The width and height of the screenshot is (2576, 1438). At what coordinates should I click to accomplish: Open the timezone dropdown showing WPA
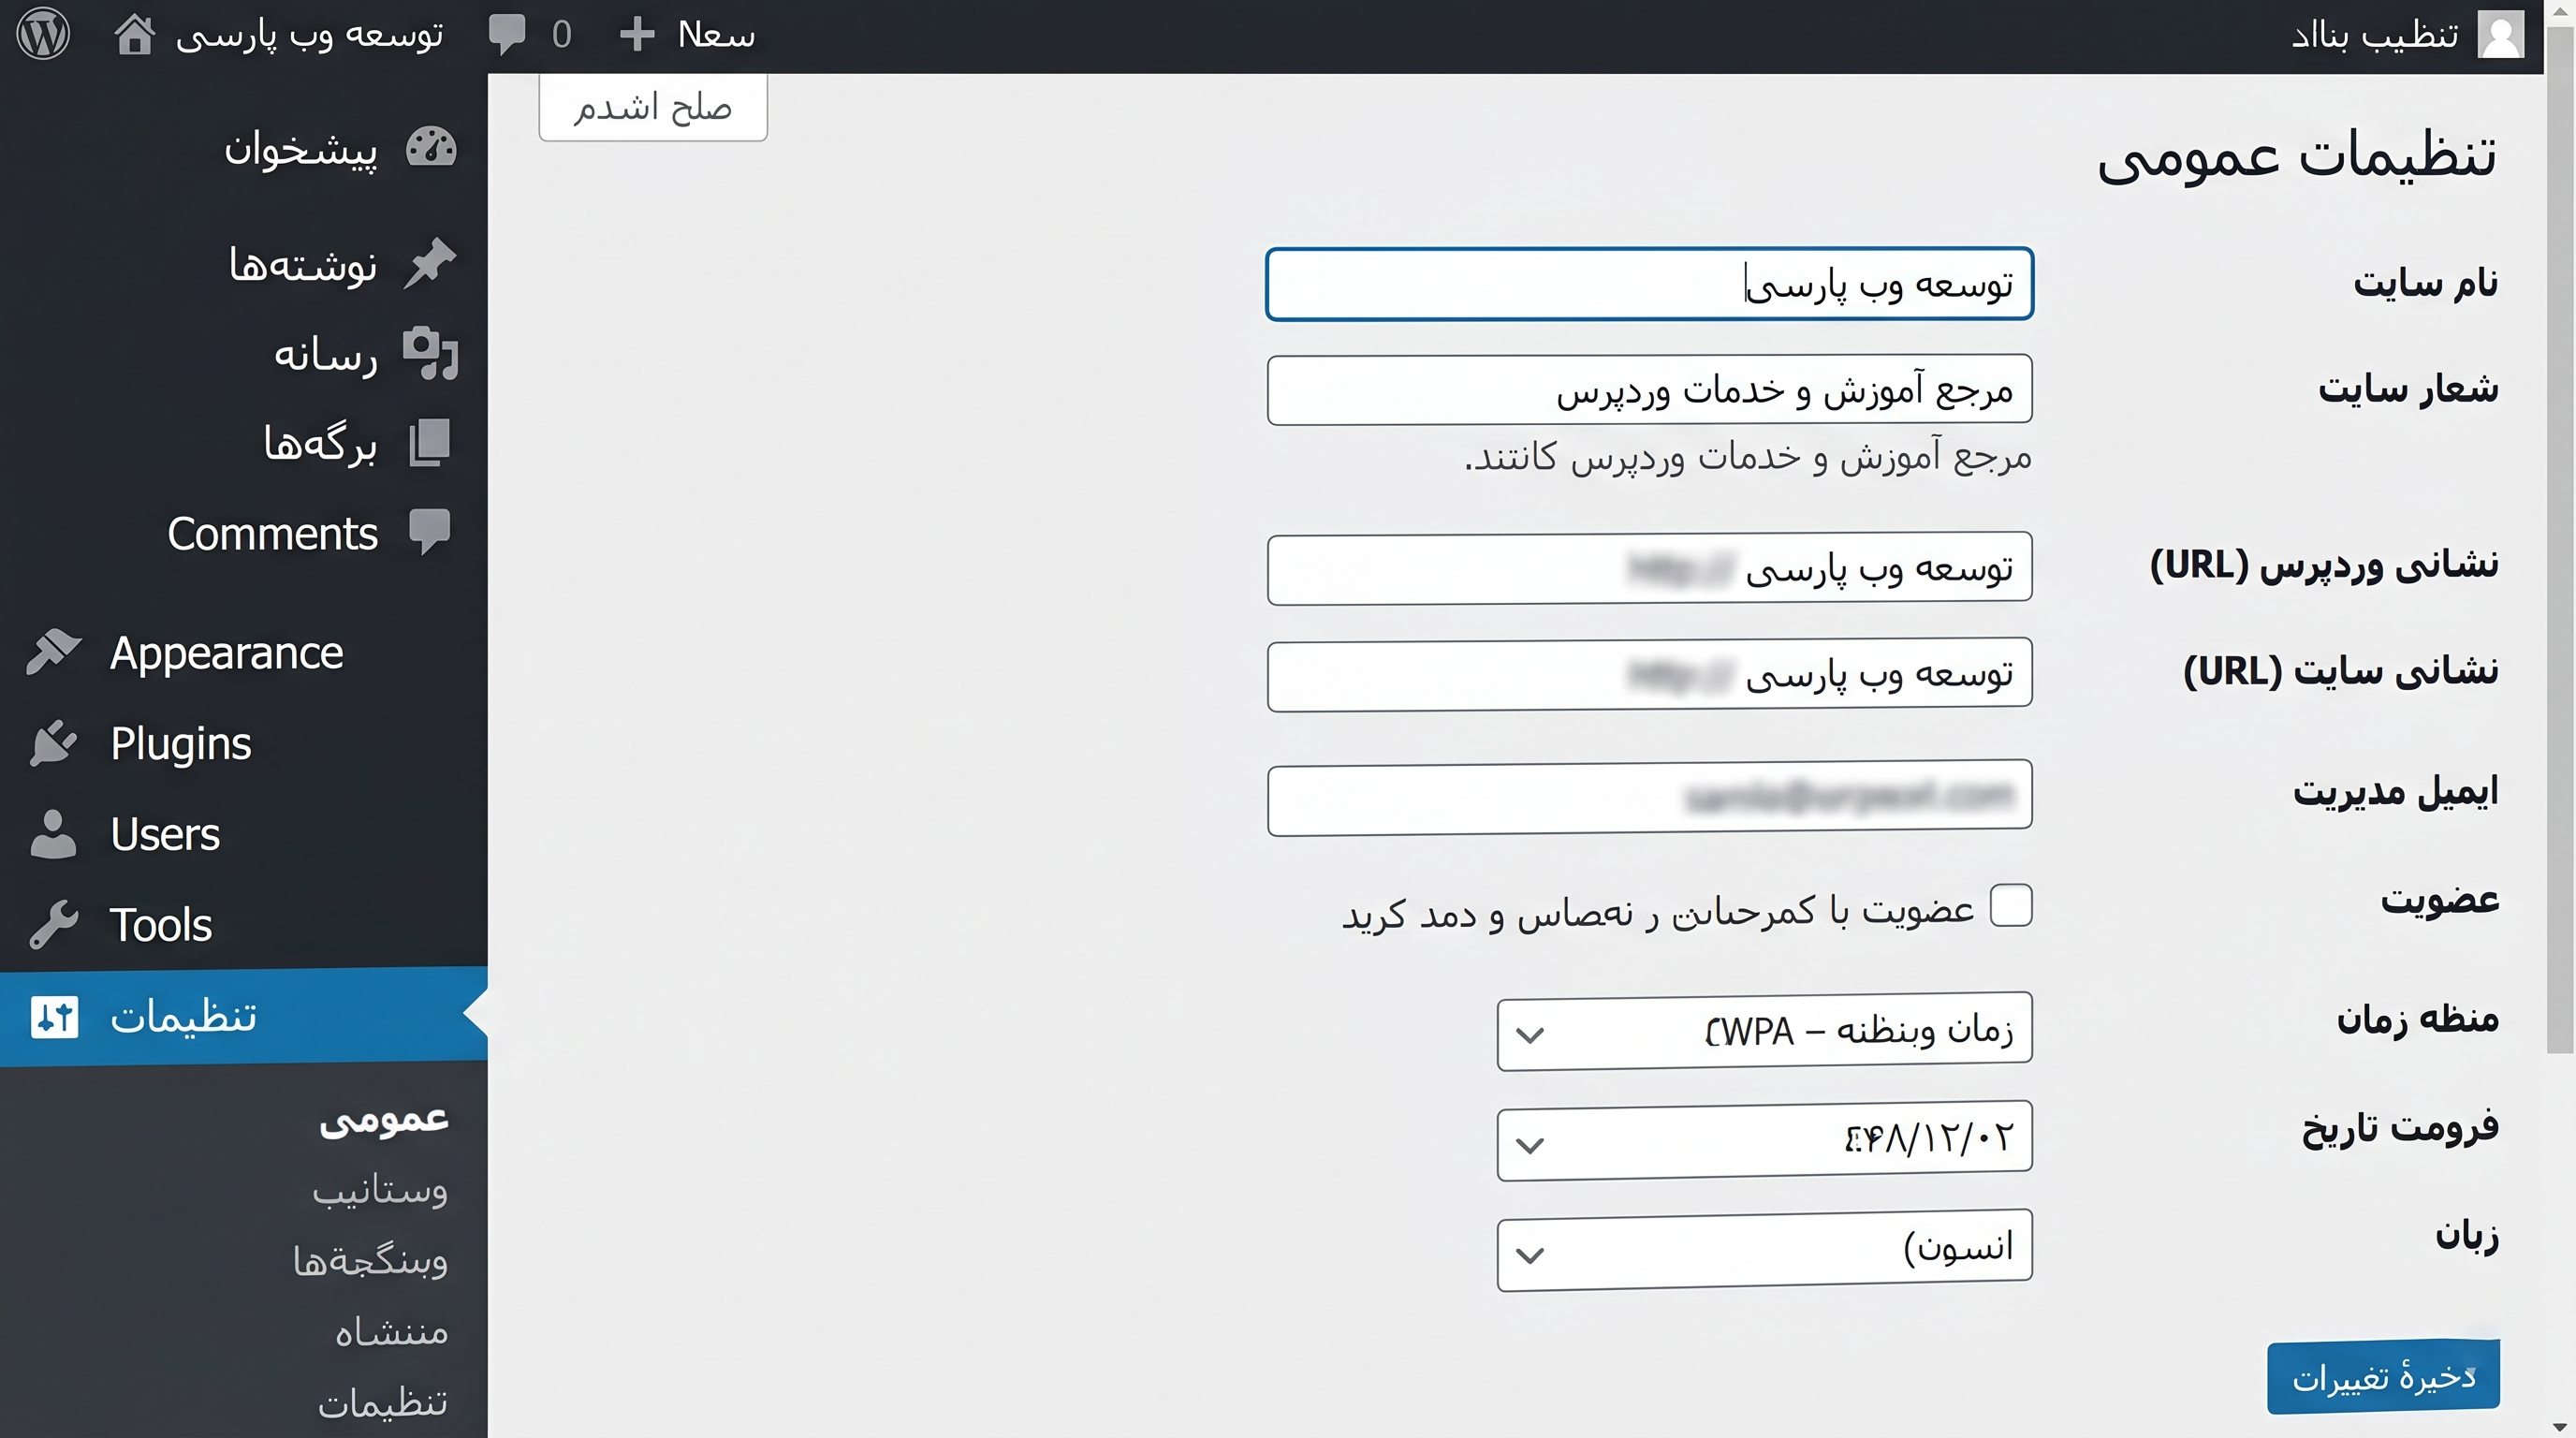(1764, 1031)
